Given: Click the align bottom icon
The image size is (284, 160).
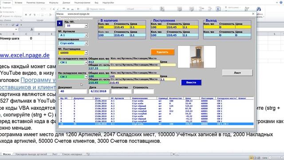Looking at the screenshot, I should click(x=72, y=9).
